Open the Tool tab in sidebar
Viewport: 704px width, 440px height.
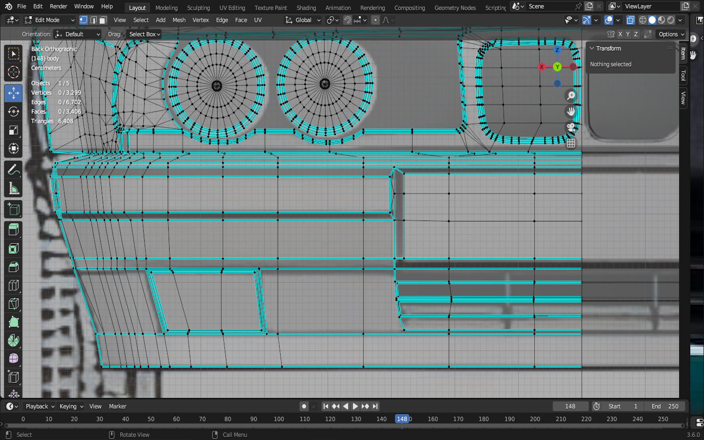(683, 76)
